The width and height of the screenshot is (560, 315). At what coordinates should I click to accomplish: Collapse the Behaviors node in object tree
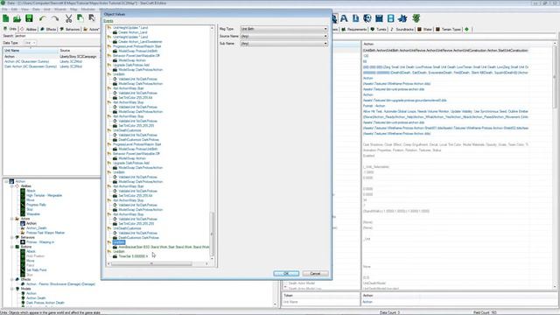(11, 237)
